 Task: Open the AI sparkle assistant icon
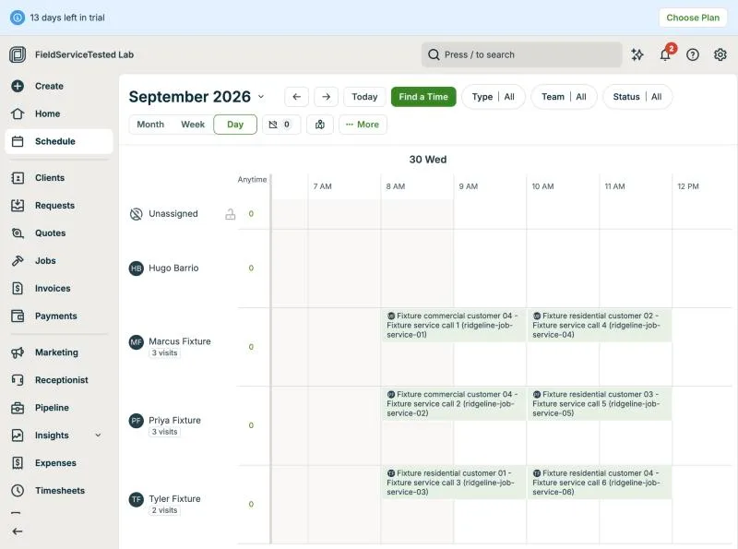(637, 54)
